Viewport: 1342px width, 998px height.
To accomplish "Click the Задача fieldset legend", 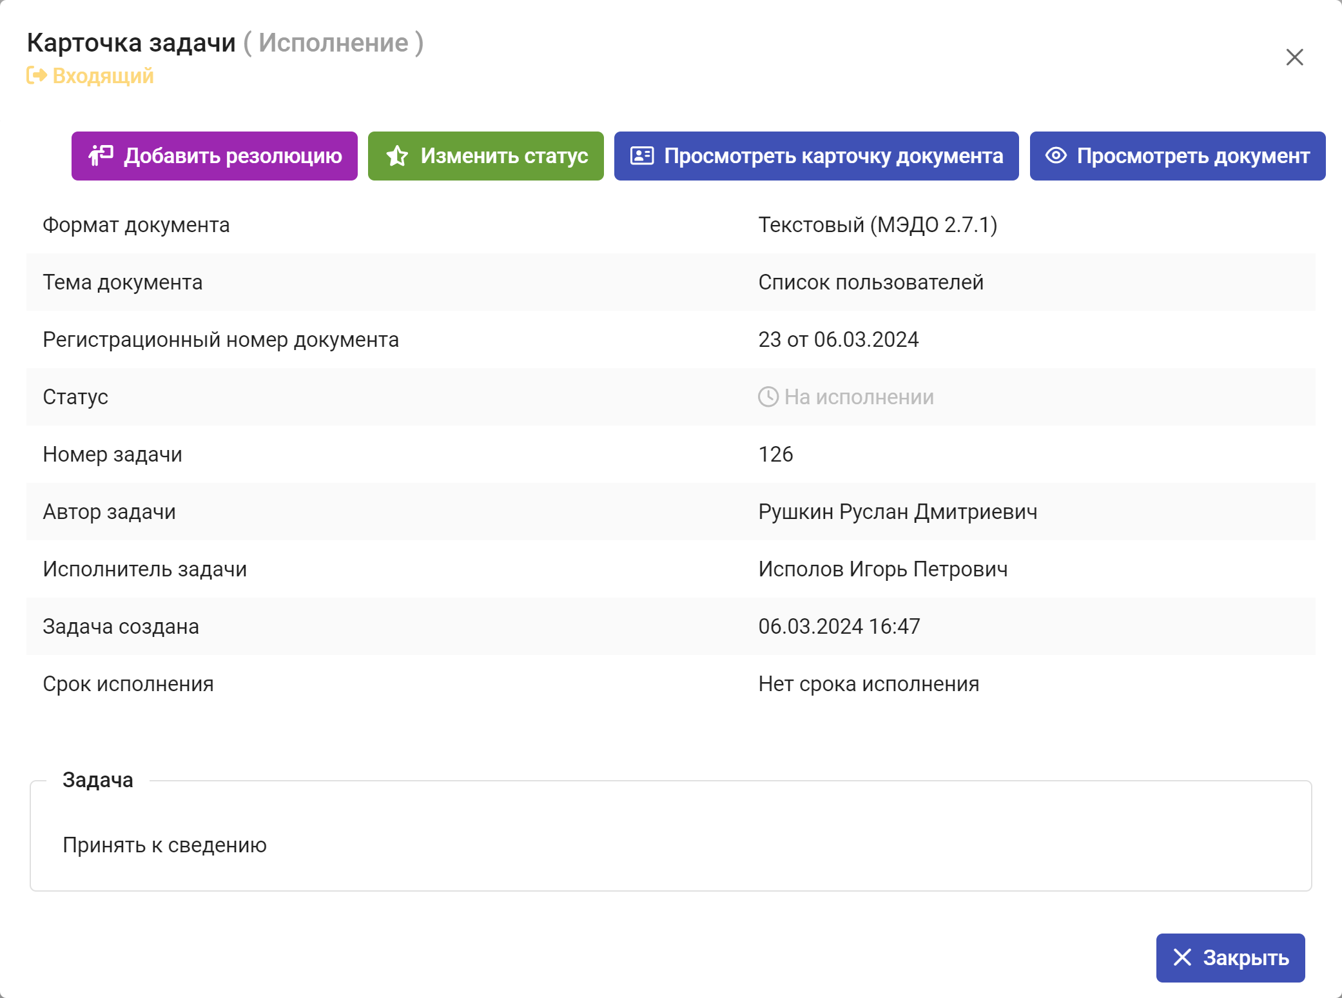I will (98, 780).
